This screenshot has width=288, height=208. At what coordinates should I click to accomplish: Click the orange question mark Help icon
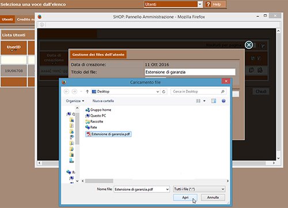pyautogui.click(x=208, y=4)
